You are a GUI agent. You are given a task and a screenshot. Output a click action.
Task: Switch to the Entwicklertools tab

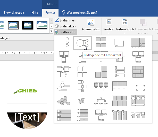coord(14,13)
